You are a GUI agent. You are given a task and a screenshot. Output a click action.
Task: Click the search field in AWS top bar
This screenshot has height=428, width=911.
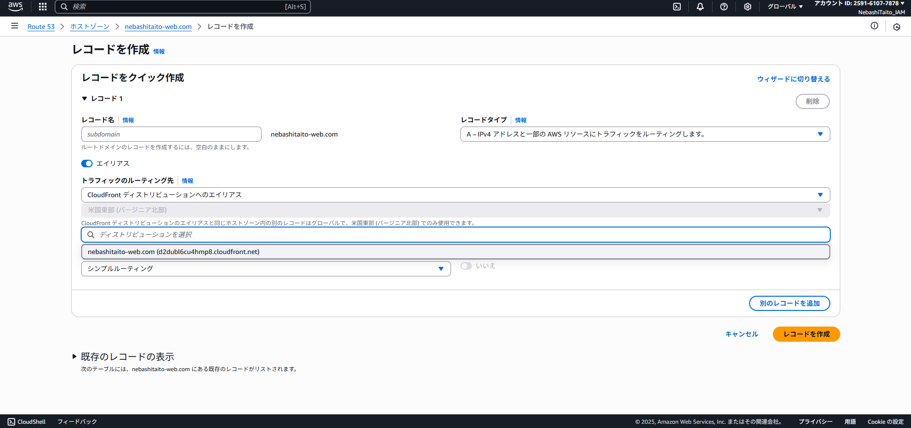(x=183, y=7)
